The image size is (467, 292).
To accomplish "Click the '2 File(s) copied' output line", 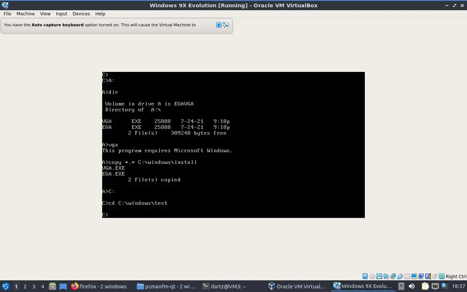I will (154, 180).
